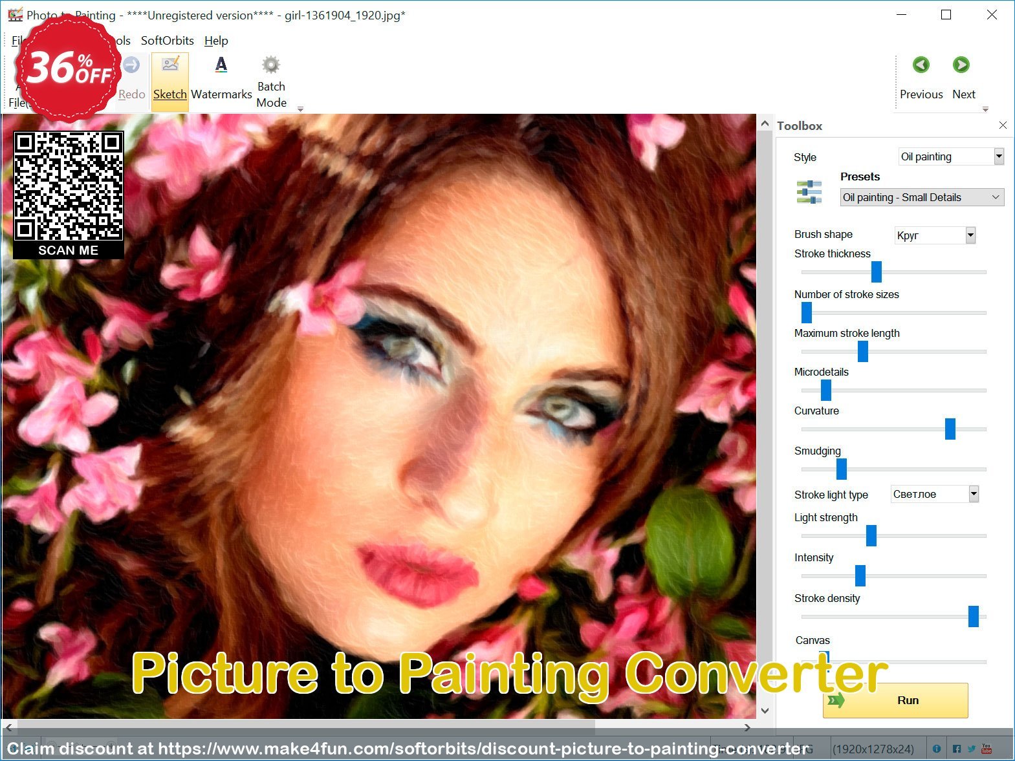The height and width of the screenshot is (761, 1015).
Task: Open the Presets dropdown list
Action: coord(922,197)
